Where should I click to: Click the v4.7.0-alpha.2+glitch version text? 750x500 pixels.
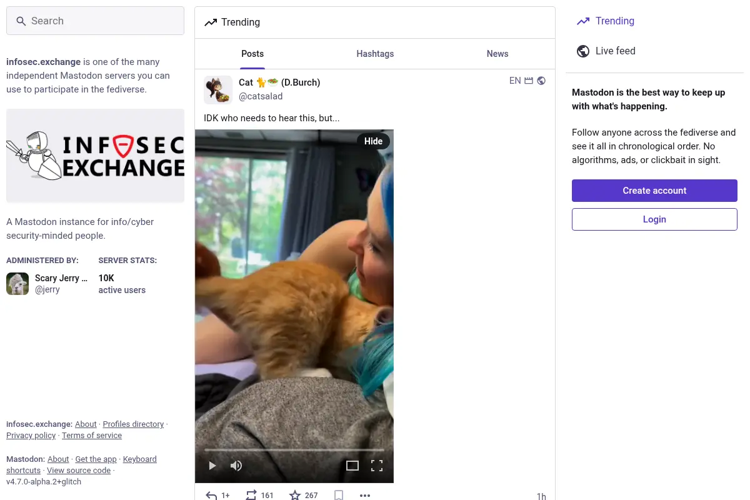click(44, 482)
